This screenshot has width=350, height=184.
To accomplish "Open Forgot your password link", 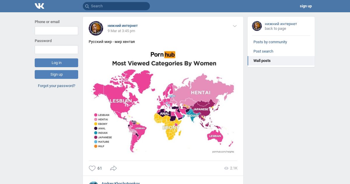I will (57, 86).
